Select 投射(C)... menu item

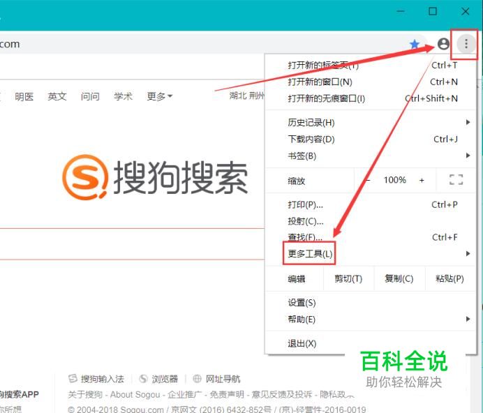370,221
